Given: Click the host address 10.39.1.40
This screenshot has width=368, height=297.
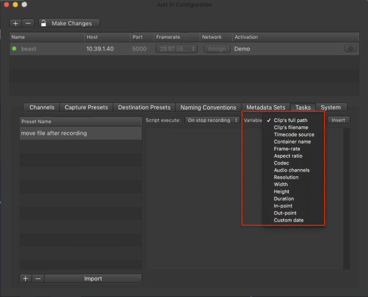Looking at the screenshot, I should 100,49.
